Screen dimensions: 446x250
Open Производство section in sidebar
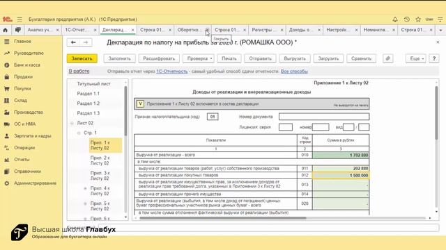pyautogui.click(x=29, y=112)
